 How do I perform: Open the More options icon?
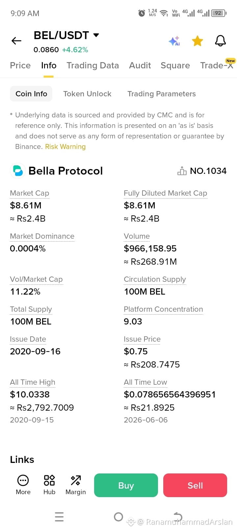[x=23, y=485]
